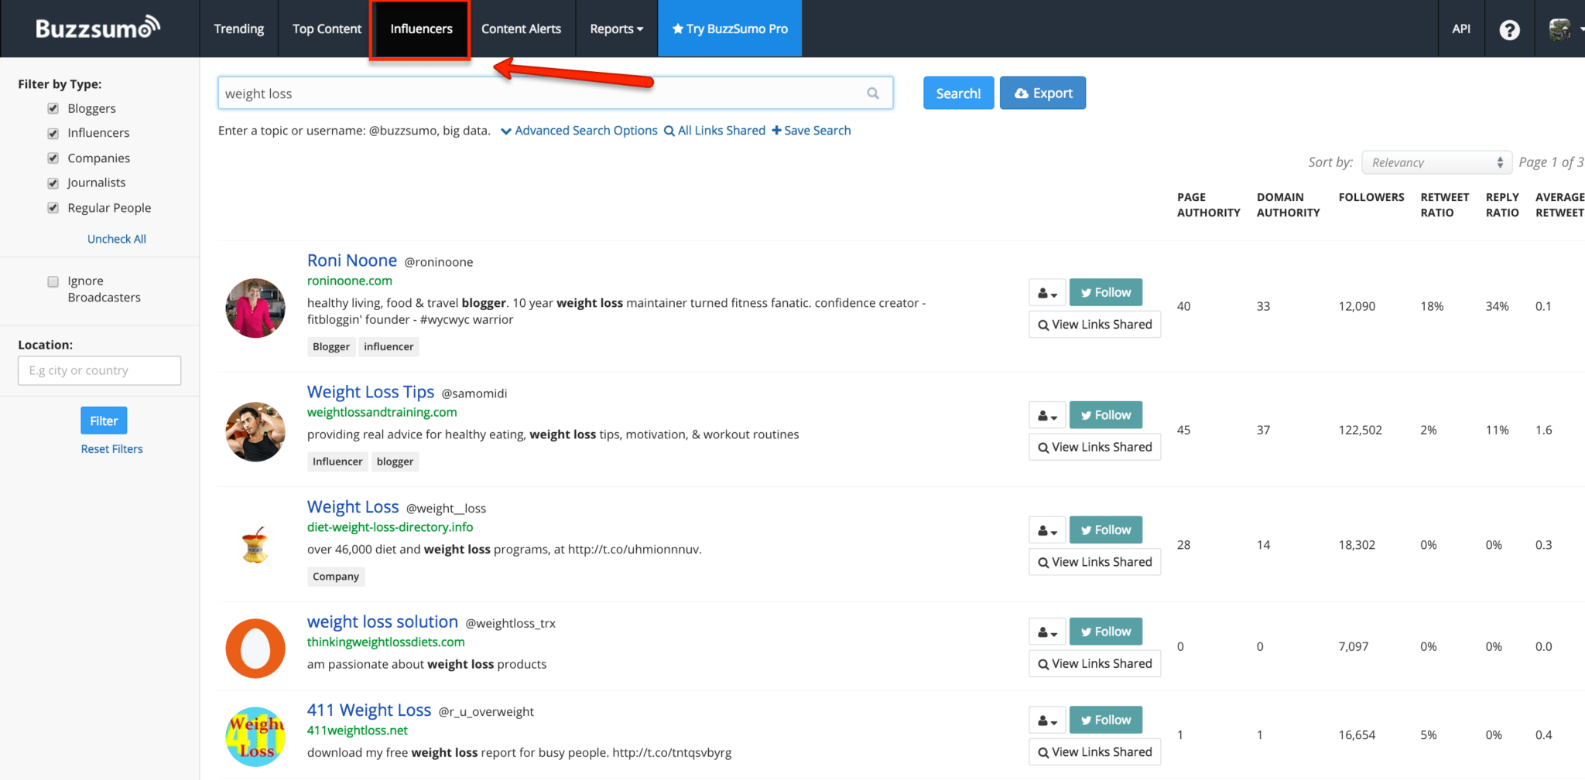This screenshot has height=780, width=1585.
Task: Open the API link in the header
Action: 1461,29
